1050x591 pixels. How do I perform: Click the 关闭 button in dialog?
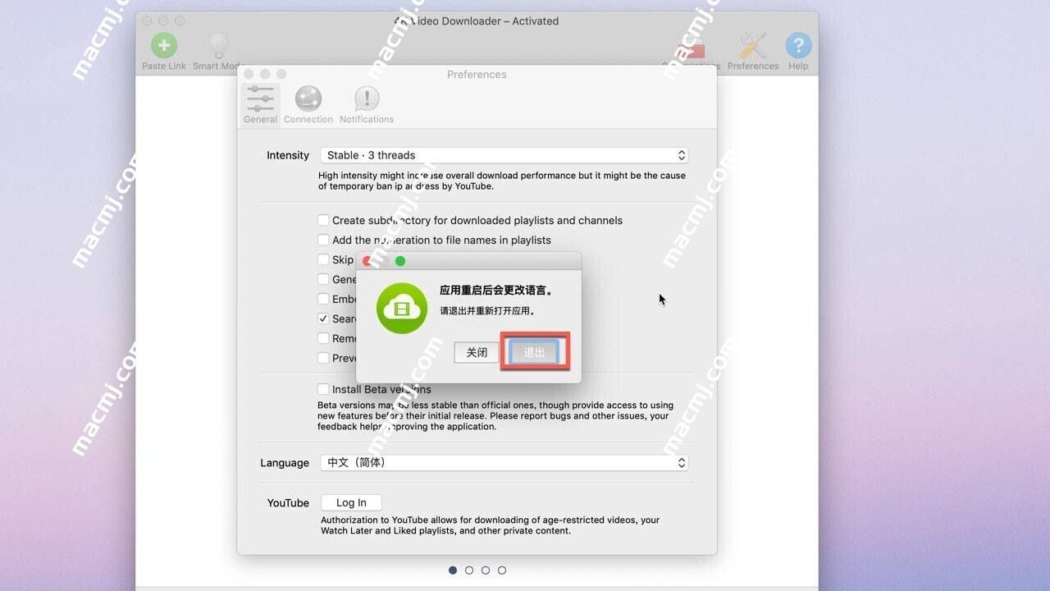click(477, 352)
